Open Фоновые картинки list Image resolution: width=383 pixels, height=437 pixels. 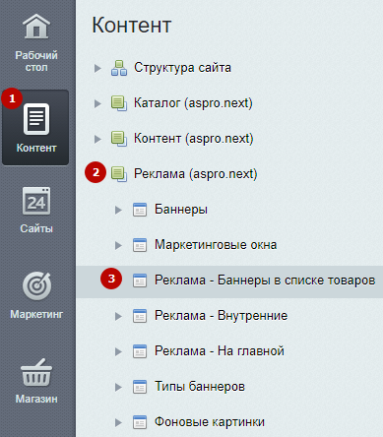210,422
